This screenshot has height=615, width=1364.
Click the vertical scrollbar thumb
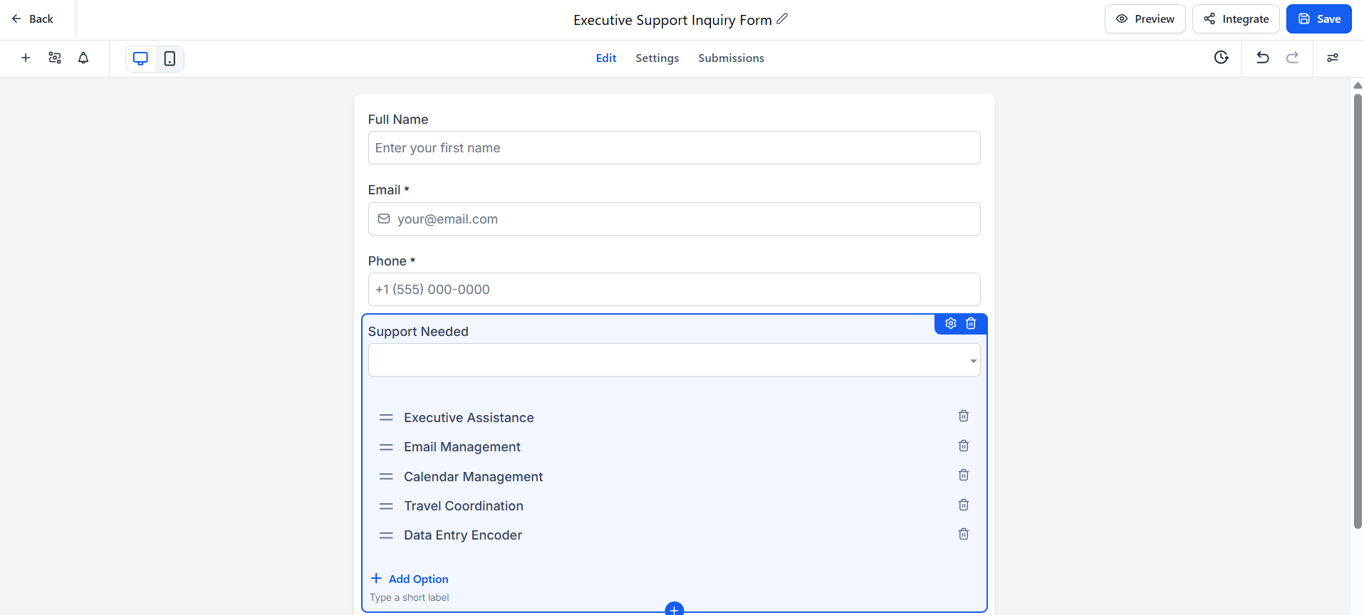coord(1358,311)
